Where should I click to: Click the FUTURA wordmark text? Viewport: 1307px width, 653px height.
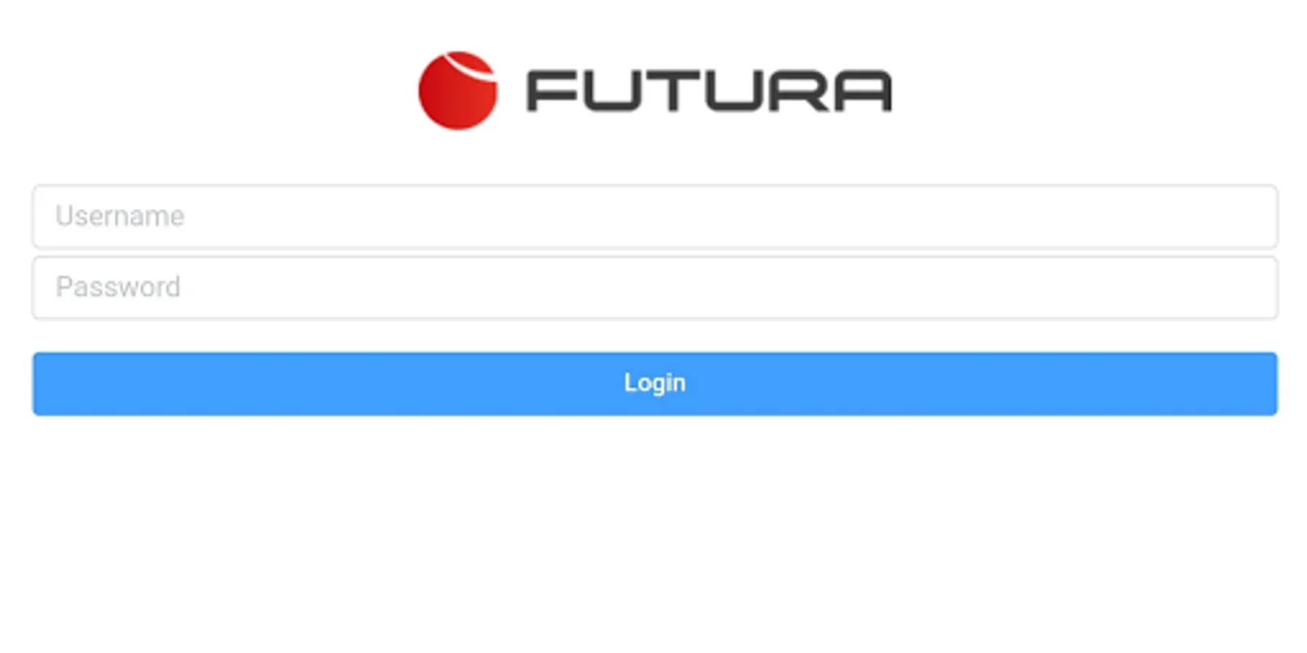pyautogui.click(x=709, y=91)
